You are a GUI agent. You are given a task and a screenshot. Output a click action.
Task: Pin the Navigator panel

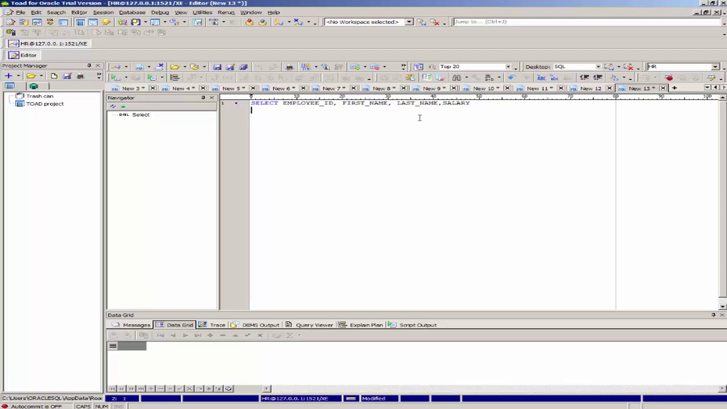[x=203, y=98]
